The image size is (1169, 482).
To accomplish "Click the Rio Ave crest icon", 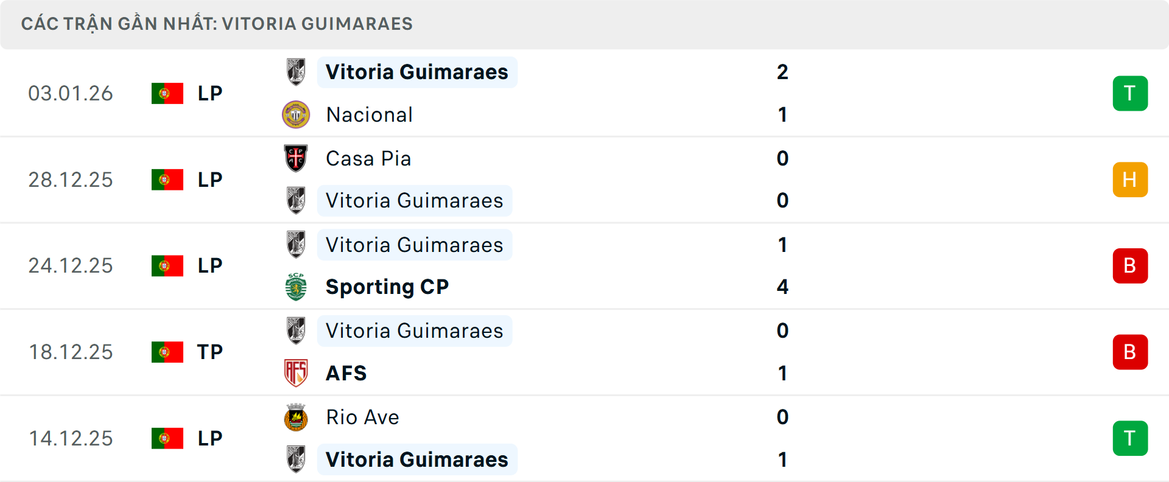I will [x=297, y=417].
